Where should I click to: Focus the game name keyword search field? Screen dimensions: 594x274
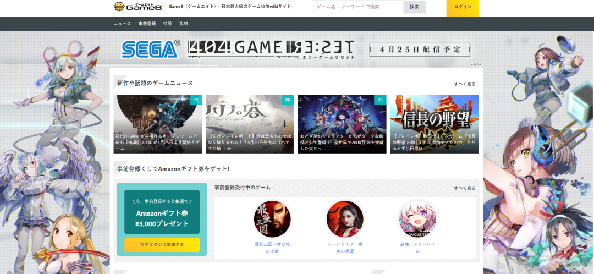click(358, 7)
